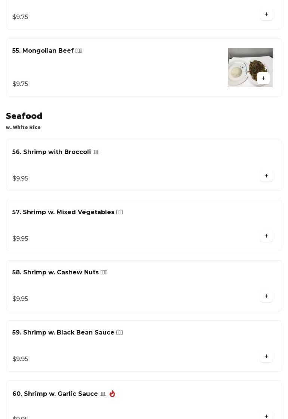288x419 pixels.
Task: Add Shrimp w. Mixed Vegetables to order
Action: click(x=266, y=236)
